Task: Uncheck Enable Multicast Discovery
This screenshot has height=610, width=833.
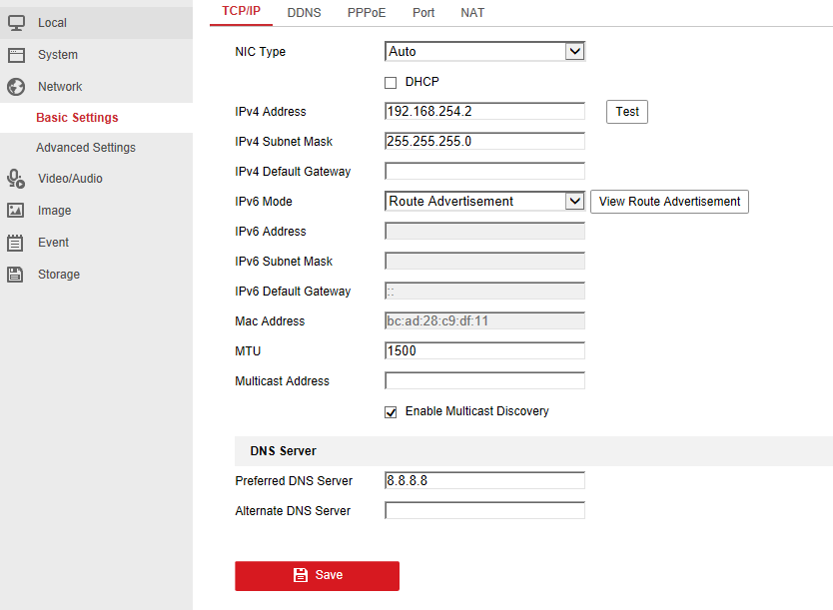Action: click(391, 411)
